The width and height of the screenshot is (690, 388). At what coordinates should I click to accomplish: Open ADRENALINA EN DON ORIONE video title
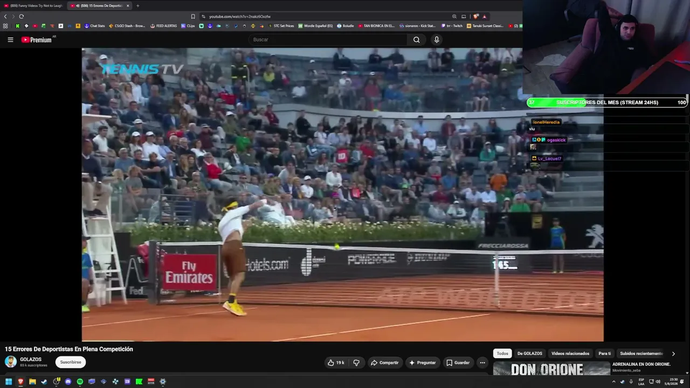point(641,364)
